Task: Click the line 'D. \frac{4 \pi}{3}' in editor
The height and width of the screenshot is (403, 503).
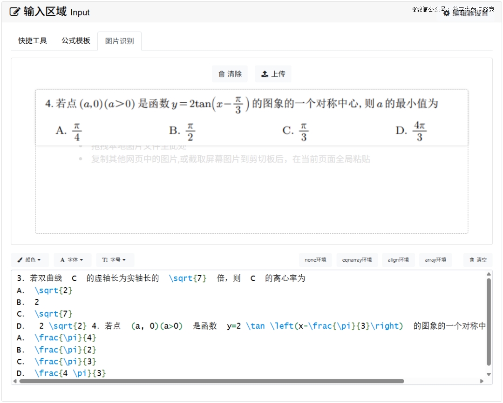Action: (x=61, y=373)
